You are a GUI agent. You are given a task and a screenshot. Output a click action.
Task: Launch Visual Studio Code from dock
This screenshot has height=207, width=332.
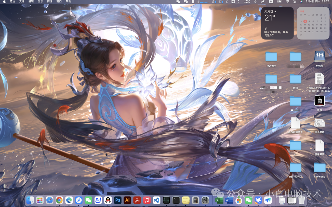(156, 200)
